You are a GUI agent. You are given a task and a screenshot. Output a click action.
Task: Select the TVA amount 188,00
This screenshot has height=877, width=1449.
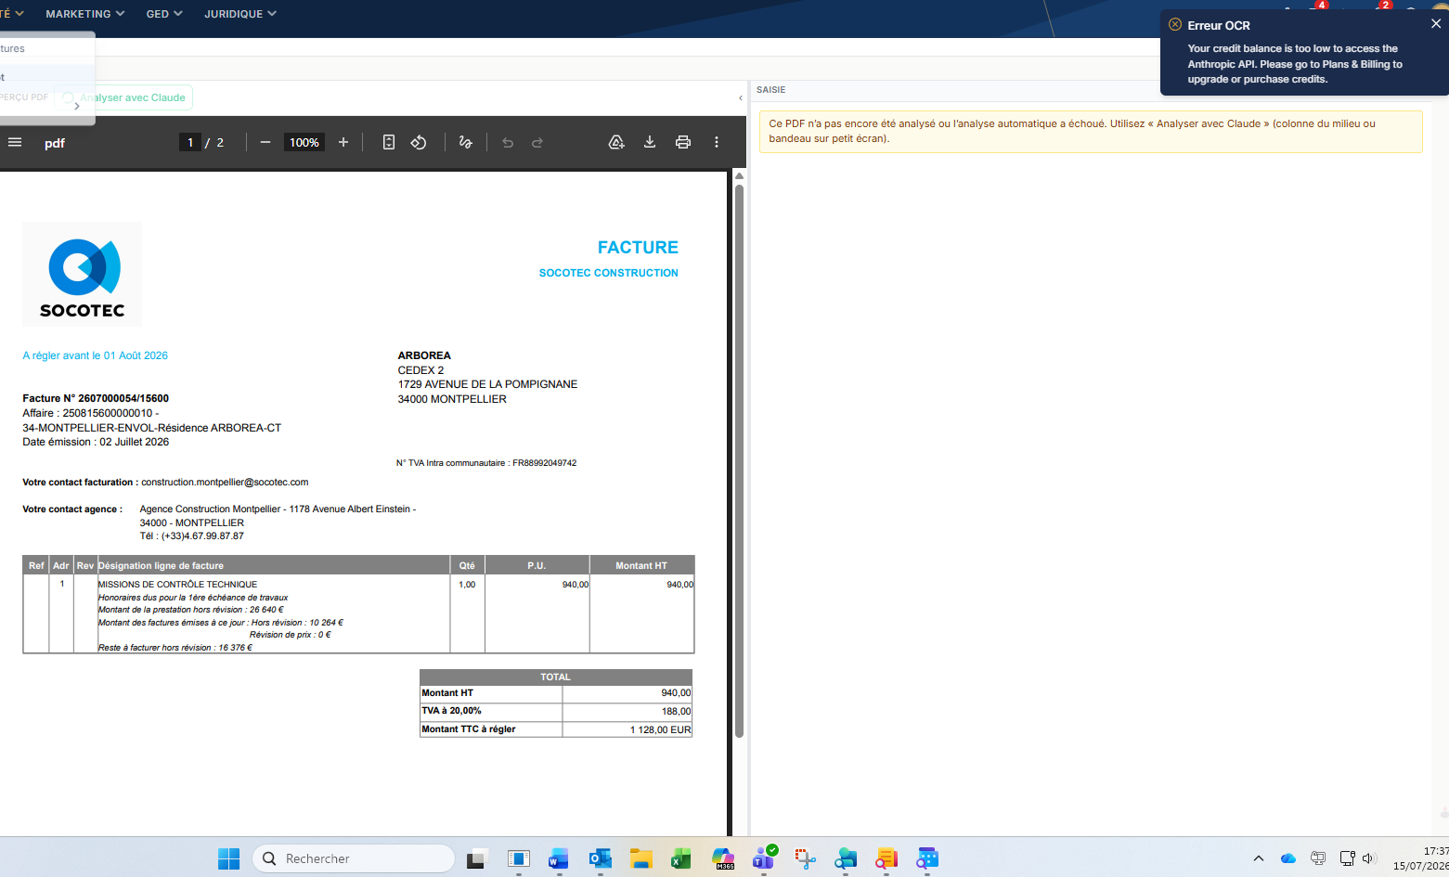(x=676, y=712)
